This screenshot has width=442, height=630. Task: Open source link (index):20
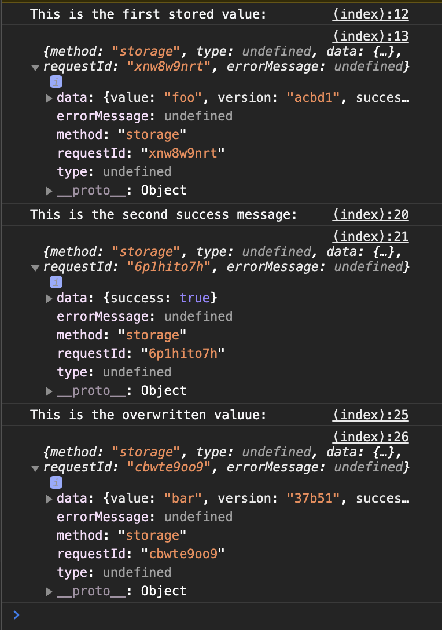pyautogui.click(x=370, y=215)
